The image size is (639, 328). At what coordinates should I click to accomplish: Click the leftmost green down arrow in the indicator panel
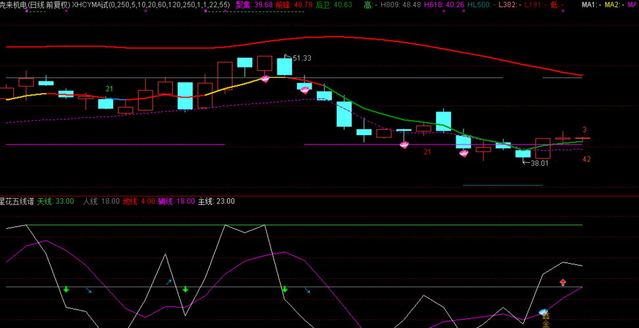coord(66,289)
